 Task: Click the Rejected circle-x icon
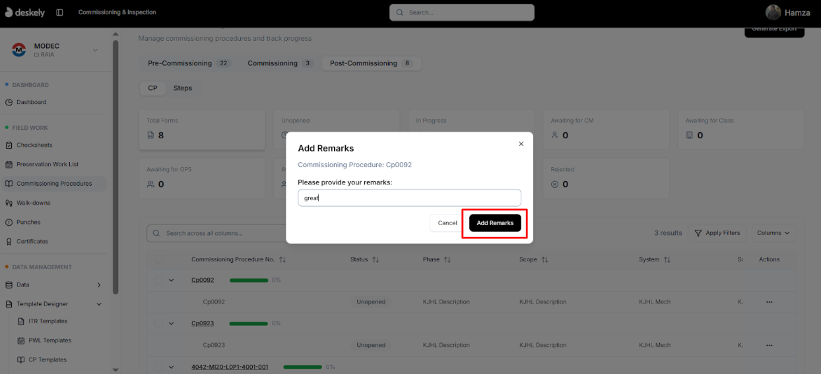tap(554, 184)
